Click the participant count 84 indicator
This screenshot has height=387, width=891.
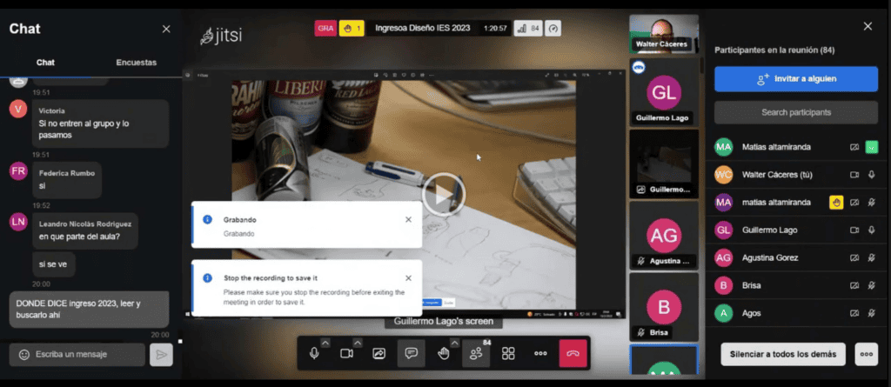(x=528, y=28)
